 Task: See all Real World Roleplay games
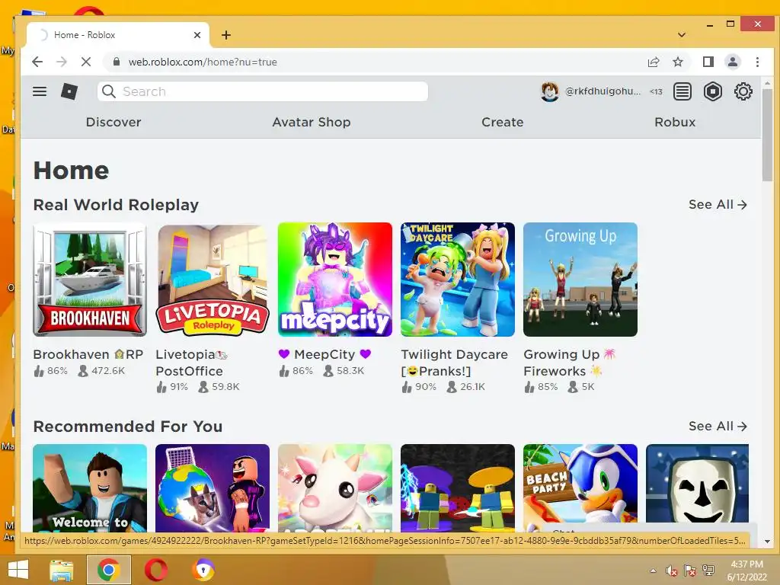pyautogui.click(x=718, y=204)
